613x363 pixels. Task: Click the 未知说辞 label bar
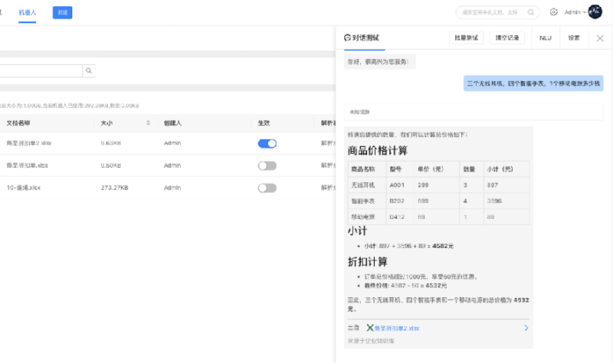click(474, 112)
